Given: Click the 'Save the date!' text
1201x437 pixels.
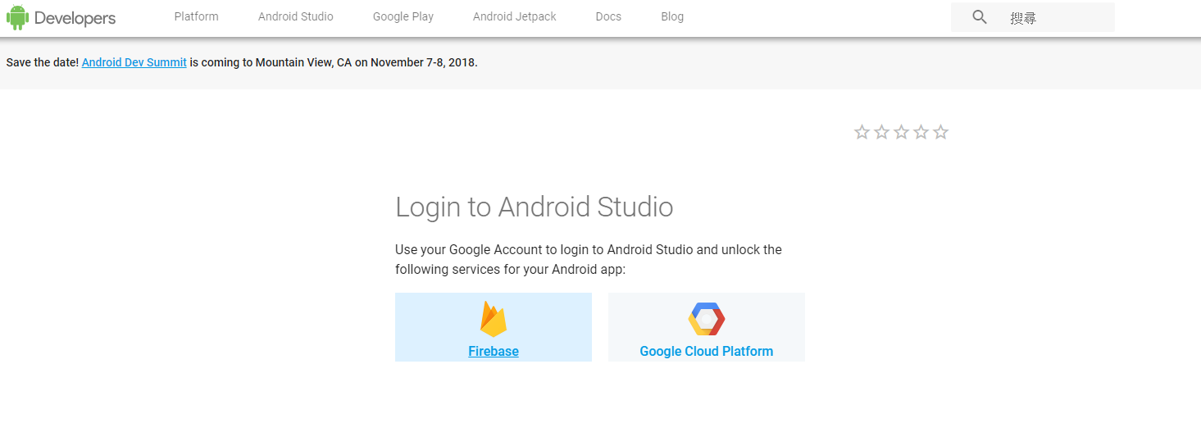Looking at the screenshot, I should [x=43, y=62].
